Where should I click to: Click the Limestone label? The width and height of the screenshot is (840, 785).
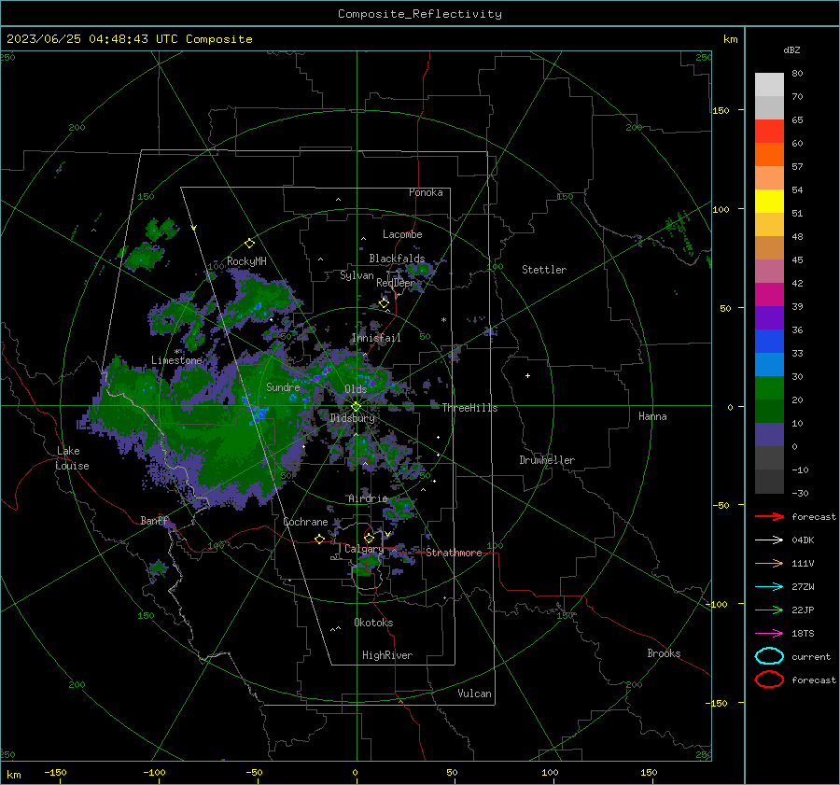pos(176,360)
